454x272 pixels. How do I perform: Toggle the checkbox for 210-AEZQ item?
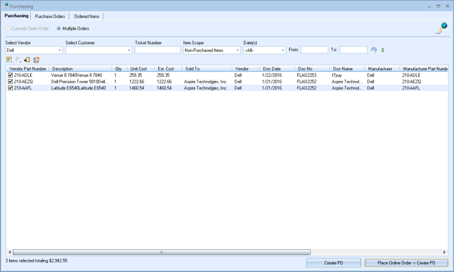[10, 81]
